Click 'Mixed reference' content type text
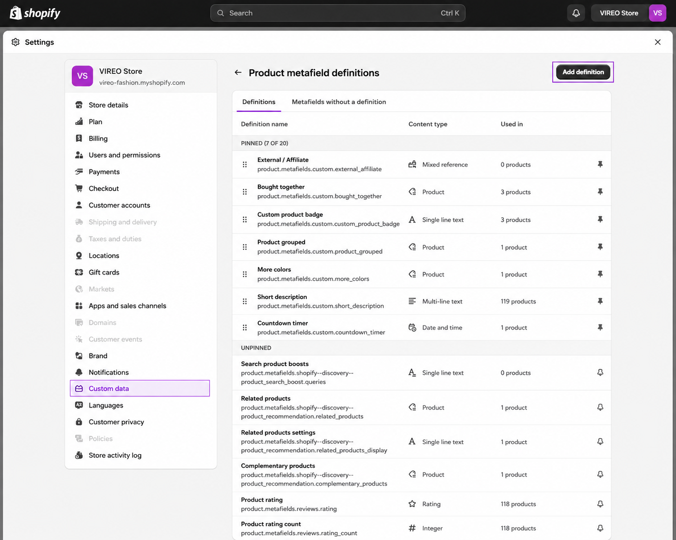This screenshot has width=676, height=540. click(x=445, y=165)
